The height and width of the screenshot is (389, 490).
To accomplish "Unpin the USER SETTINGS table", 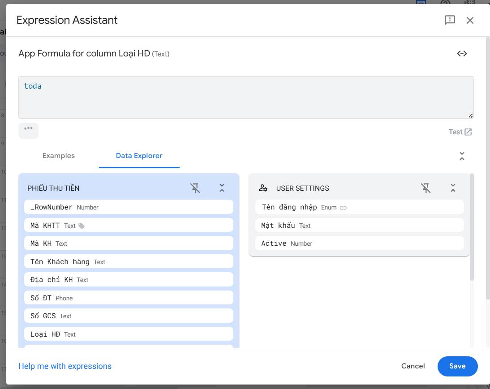I will pos(426,188).
